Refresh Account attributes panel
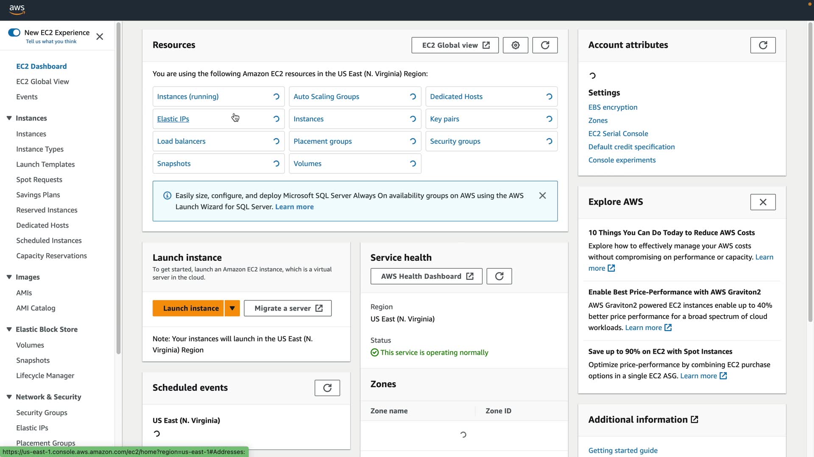The image size is (814, 457). (x=763, y=45)
